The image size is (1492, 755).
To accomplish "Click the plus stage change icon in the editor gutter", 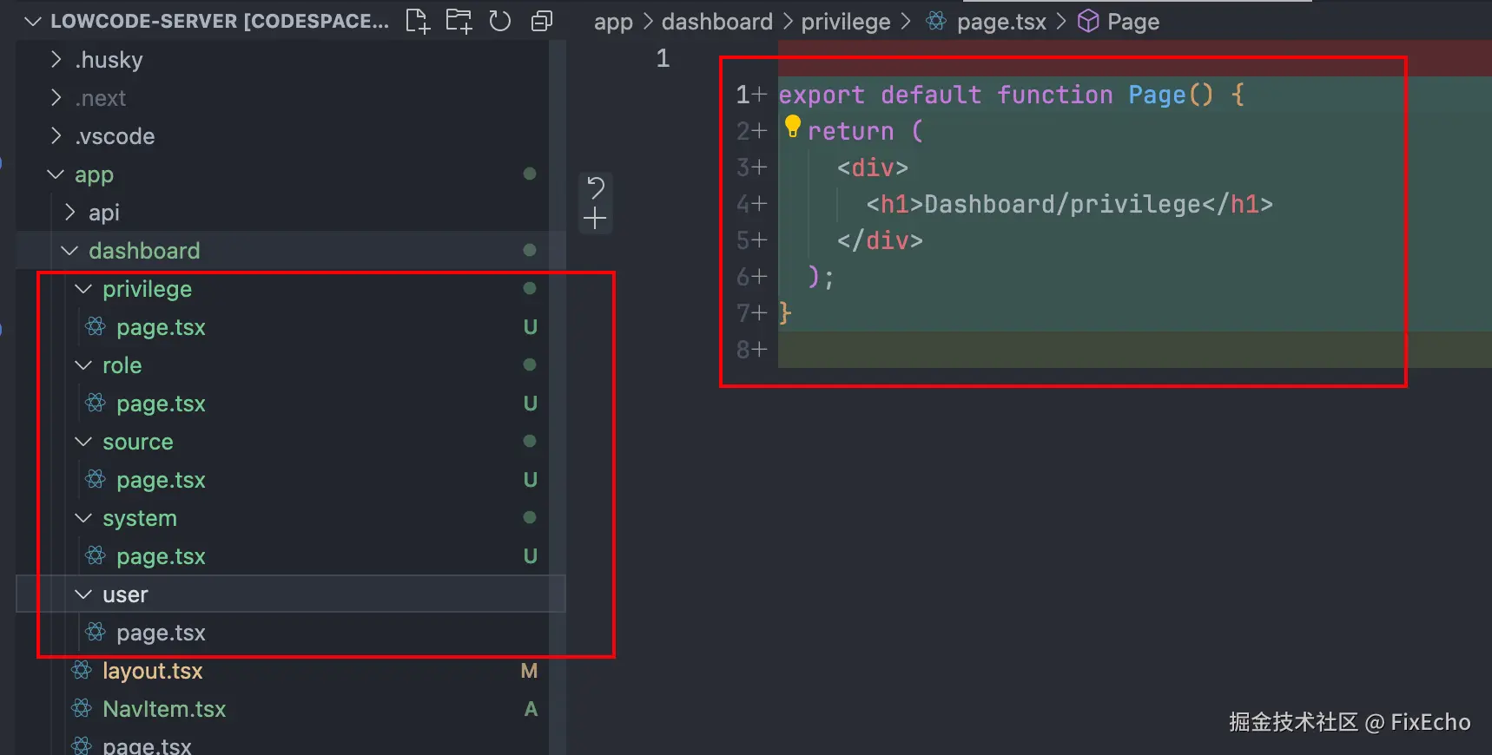I will pyautogui.click(x=595, y=218).
